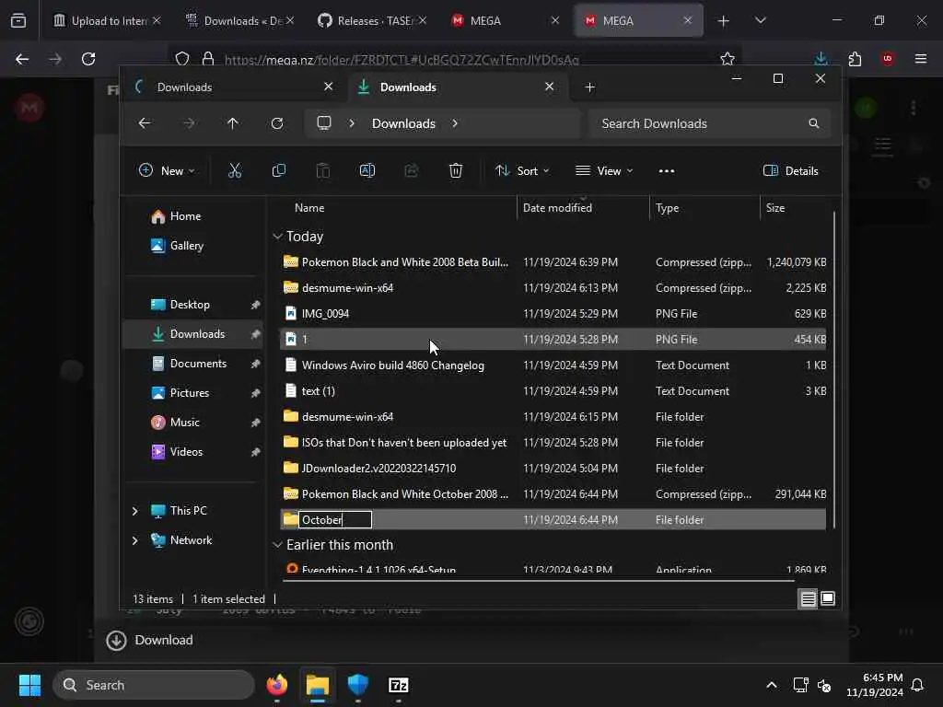Click the search magnifier in Search Downloads box

814,123
